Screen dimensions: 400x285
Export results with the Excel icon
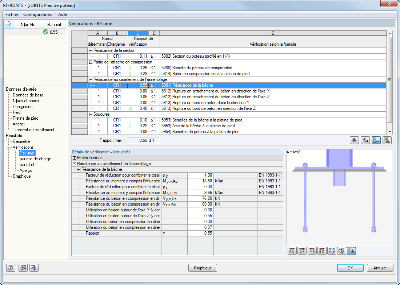[387, 140]
